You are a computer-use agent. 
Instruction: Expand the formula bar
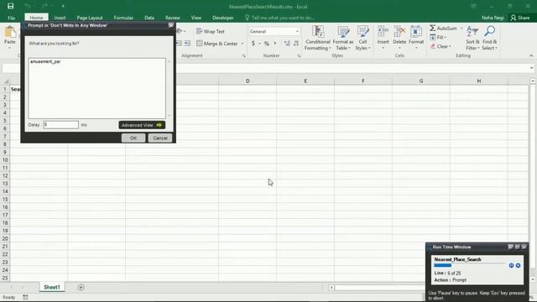pos(531,68)
